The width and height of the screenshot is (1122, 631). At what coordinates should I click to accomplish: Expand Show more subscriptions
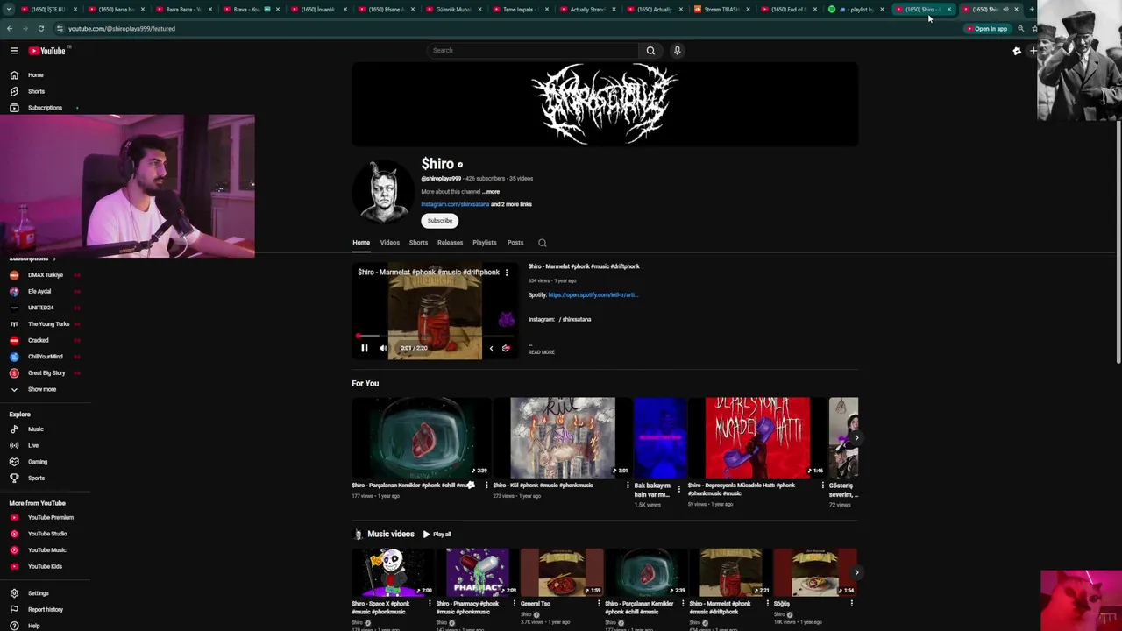[44, 389]
